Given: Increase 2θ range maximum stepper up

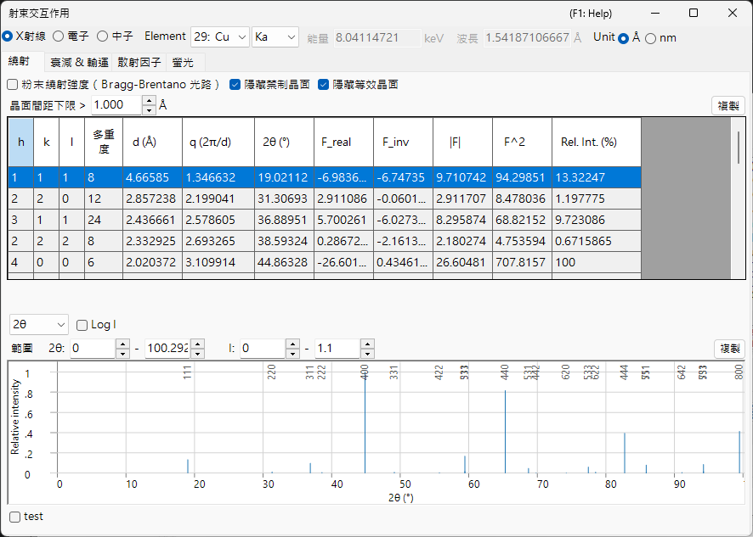Looking at the screenshot, I should [197, 344].
